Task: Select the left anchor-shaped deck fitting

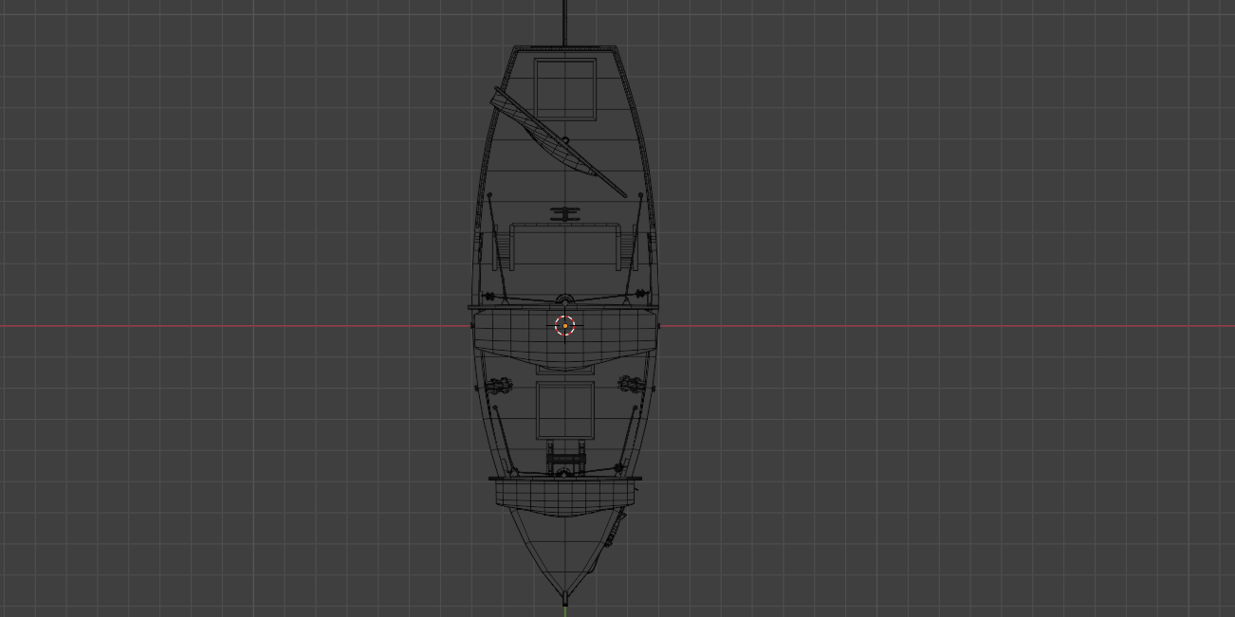Action: [x=499, y=386]
